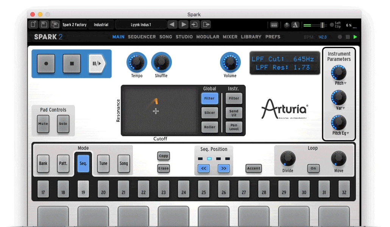Click the Pitch Eg knob

pos(339,123)
